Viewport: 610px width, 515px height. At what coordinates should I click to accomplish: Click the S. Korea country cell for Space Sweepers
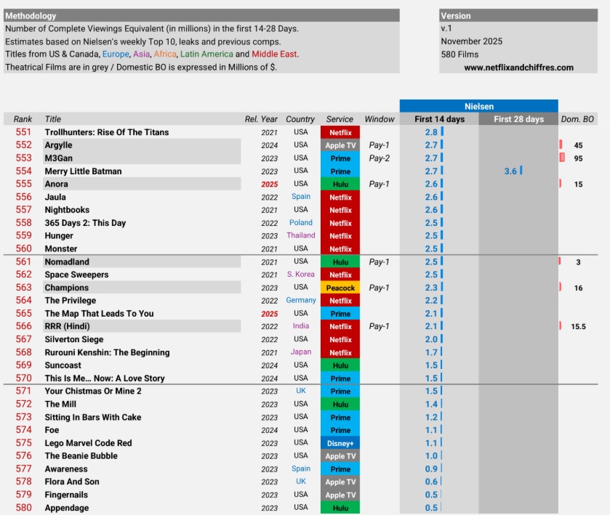pyautogui.click(x=300, y=275)
